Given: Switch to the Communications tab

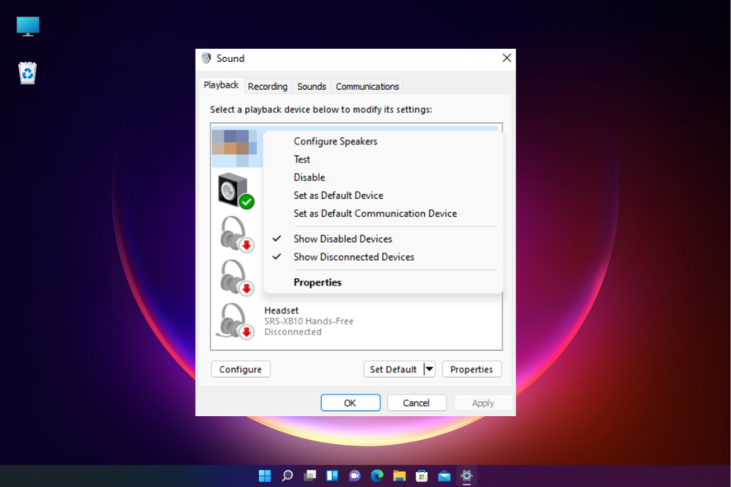Looking at the screenshot, I should [367, 87].
